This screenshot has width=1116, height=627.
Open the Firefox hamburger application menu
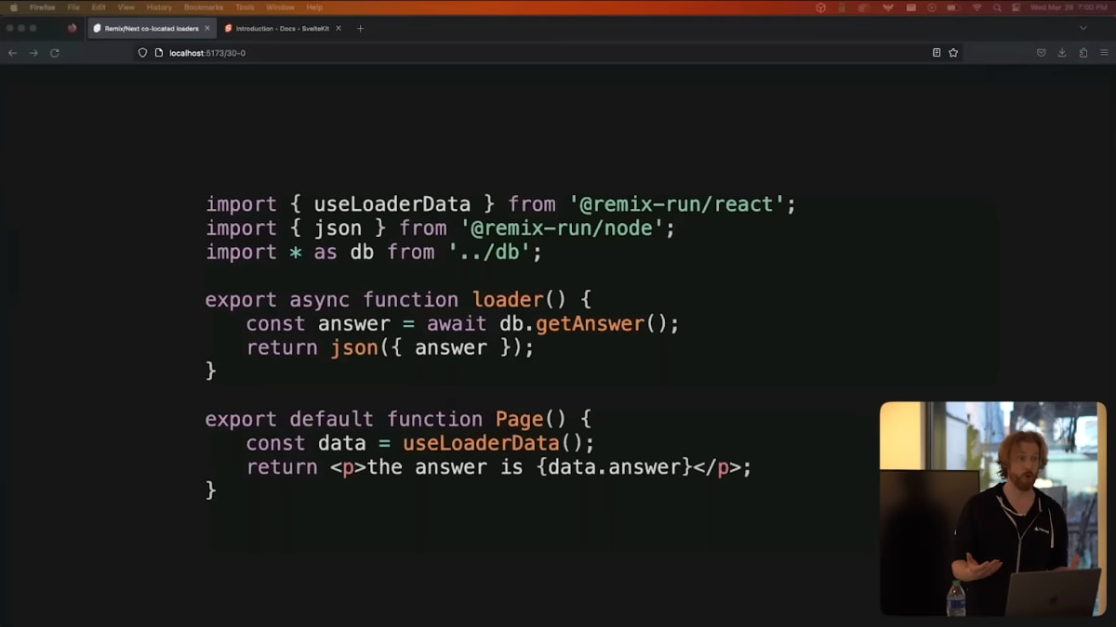coord(1104,53)
